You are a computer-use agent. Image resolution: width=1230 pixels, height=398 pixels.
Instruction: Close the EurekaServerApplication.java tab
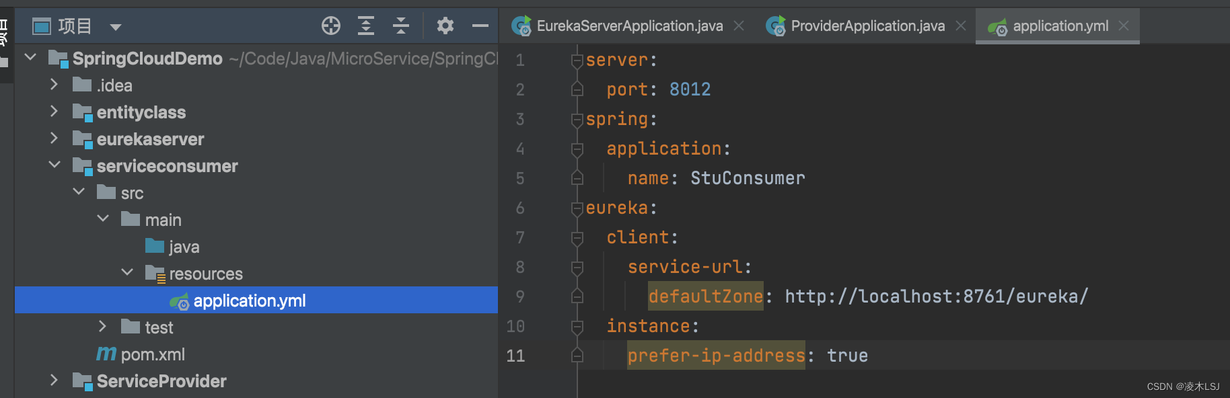tap(739, 26)
